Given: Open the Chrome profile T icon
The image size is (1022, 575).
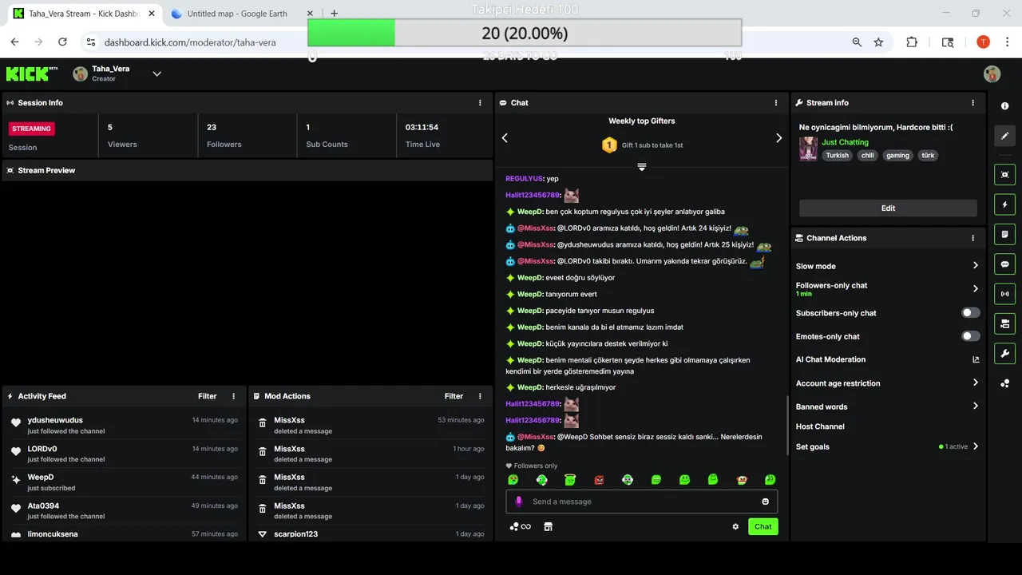Looking at the screenshot, I should 983,42.
